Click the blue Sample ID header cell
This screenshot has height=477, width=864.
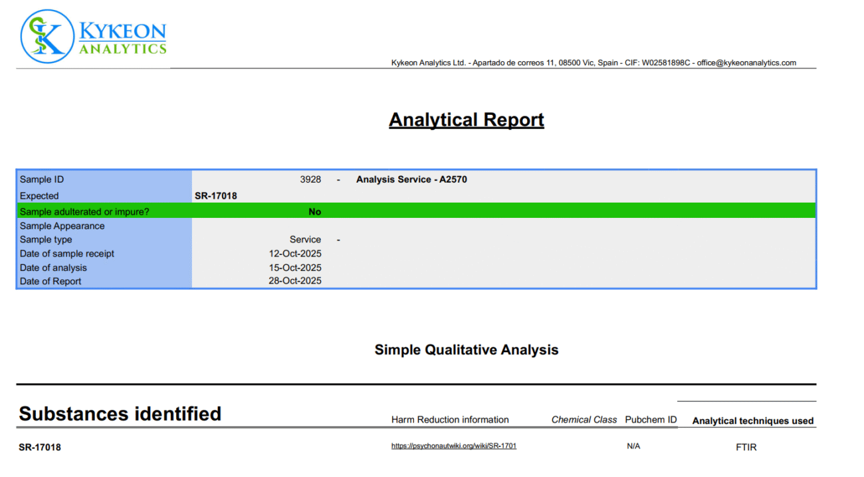click(x=41, y=179)
